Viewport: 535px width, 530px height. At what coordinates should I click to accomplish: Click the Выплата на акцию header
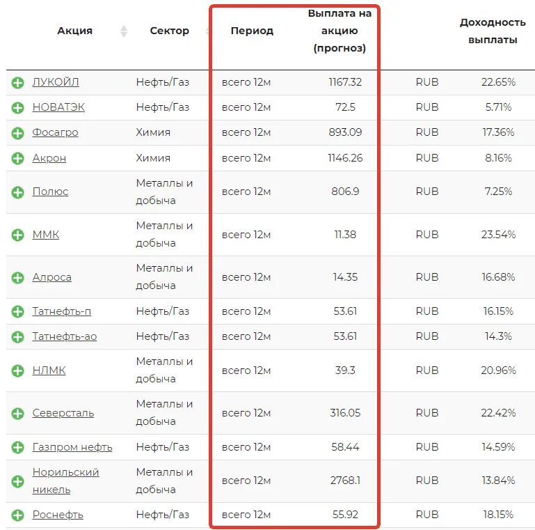[x=340, y=31]
